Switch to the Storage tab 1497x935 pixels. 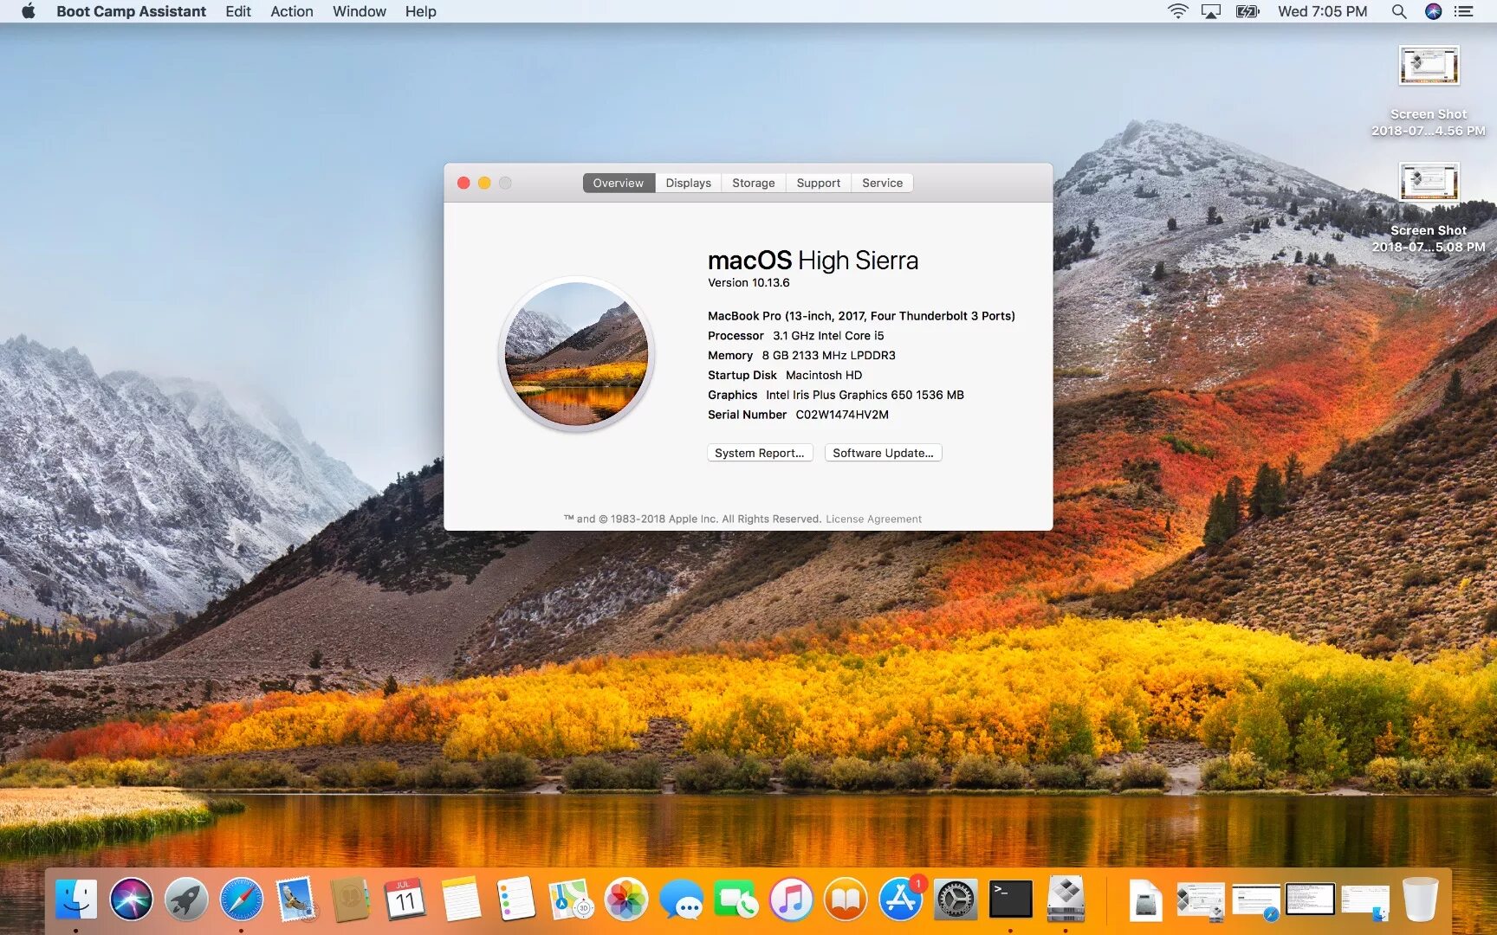click(754, 183)
